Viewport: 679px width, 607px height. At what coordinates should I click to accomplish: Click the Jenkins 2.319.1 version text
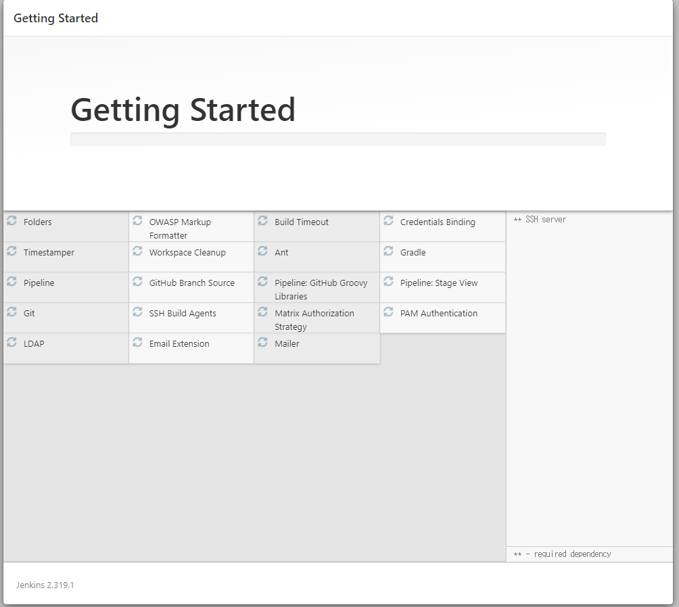(45, 585)
